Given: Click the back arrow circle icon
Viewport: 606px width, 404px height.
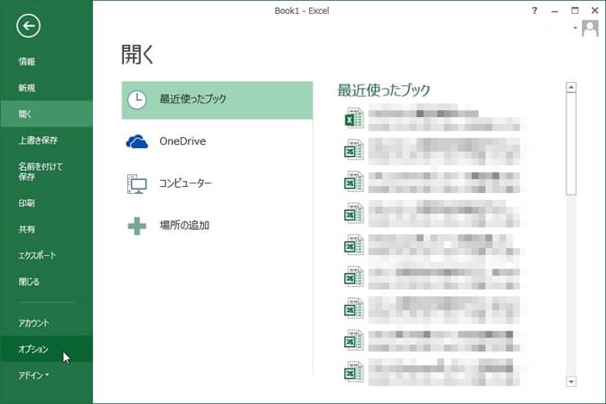Looking at the screenshot, I should (x=28, y=26).
